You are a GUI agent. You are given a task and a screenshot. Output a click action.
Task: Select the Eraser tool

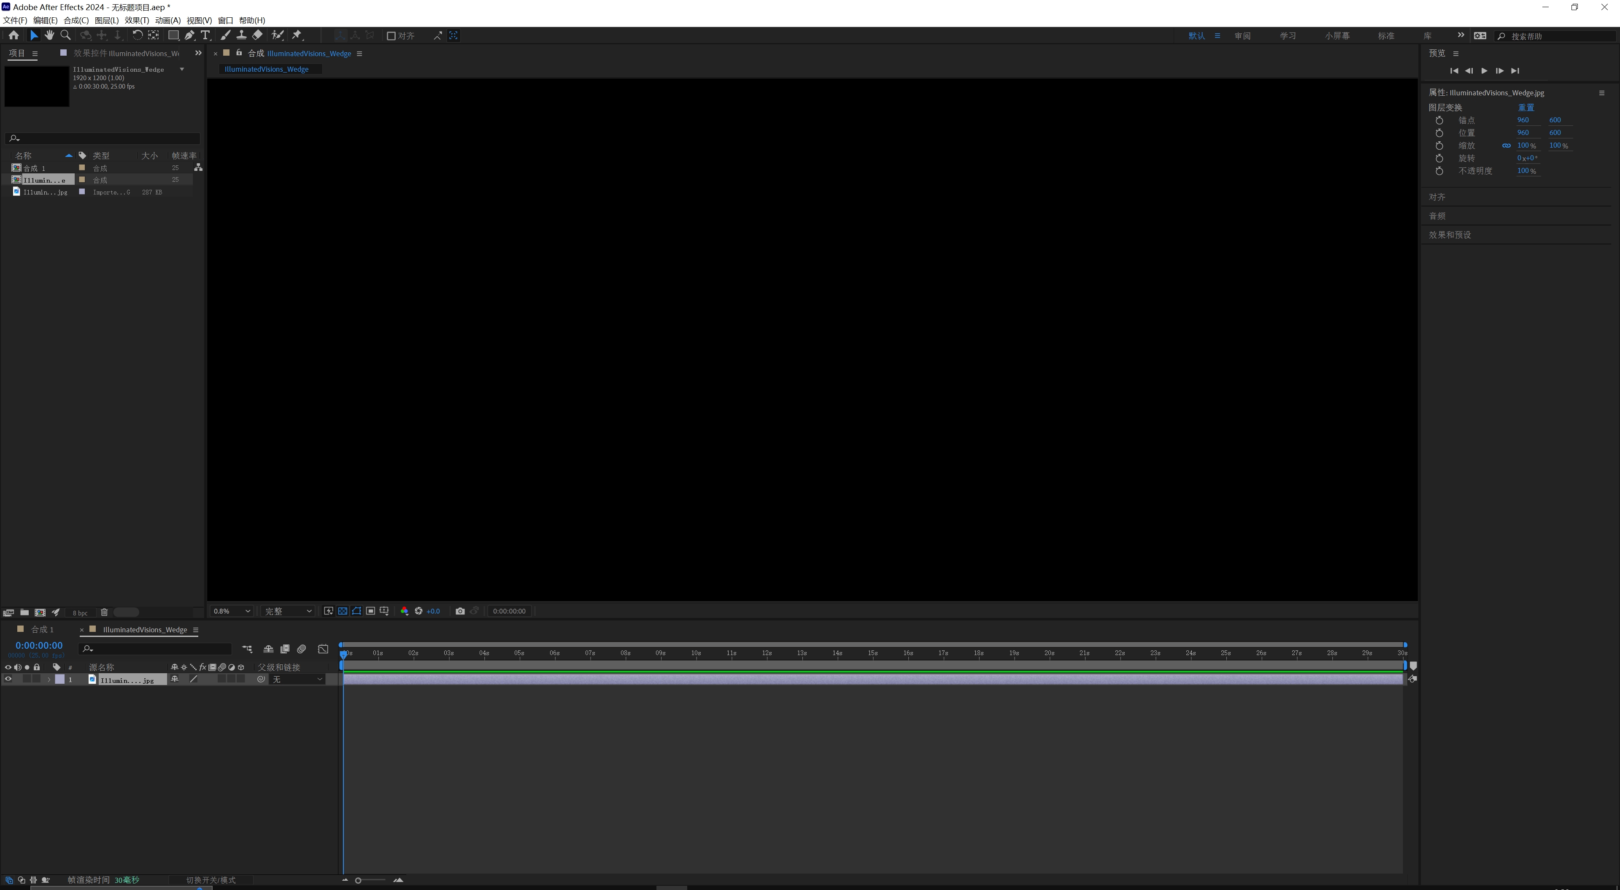257,35
